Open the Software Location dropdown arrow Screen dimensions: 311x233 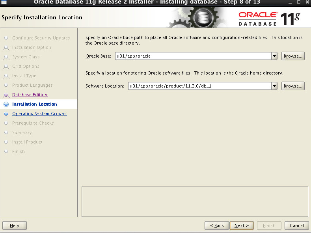click(274, 86)
